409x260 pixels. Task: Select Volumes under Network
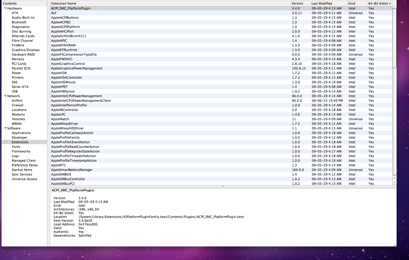18,119
